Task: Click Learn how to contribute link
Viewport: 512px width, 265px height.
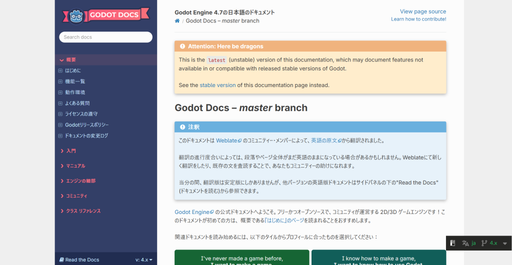Action: (418, 19)
